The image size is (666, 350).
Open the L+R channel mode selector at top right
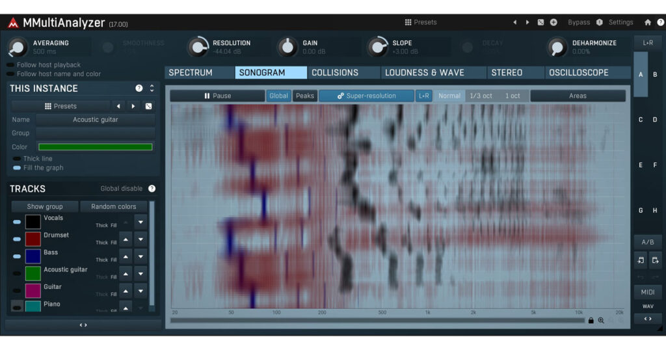(x=648, y=43)
